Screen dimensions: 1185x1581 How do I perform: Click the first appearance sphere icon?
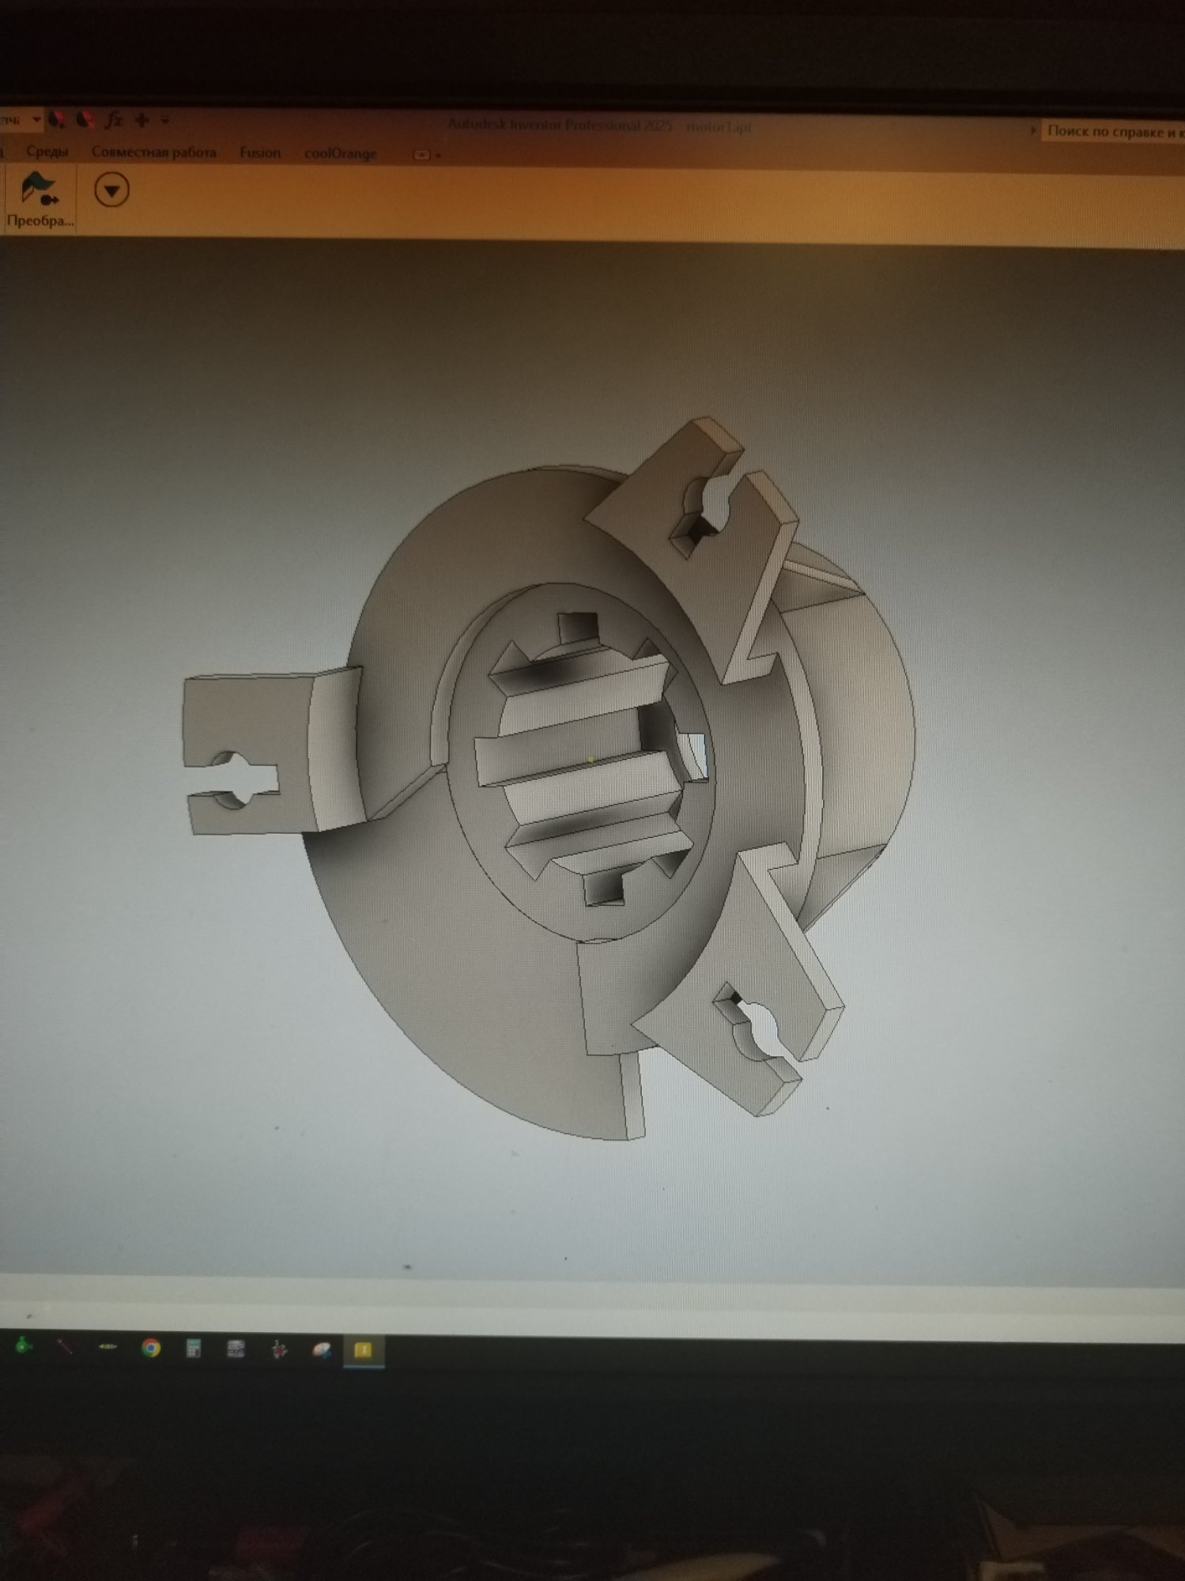57,119
